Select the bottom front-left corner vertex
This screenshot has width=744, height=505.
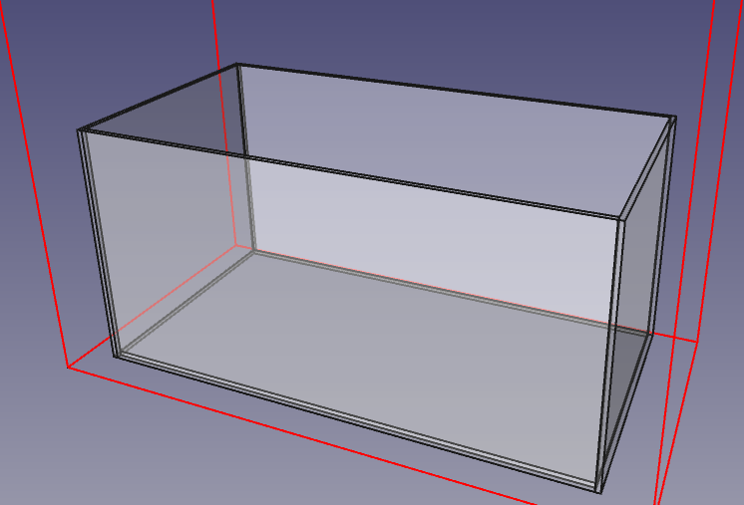click(x=116, y=356)
